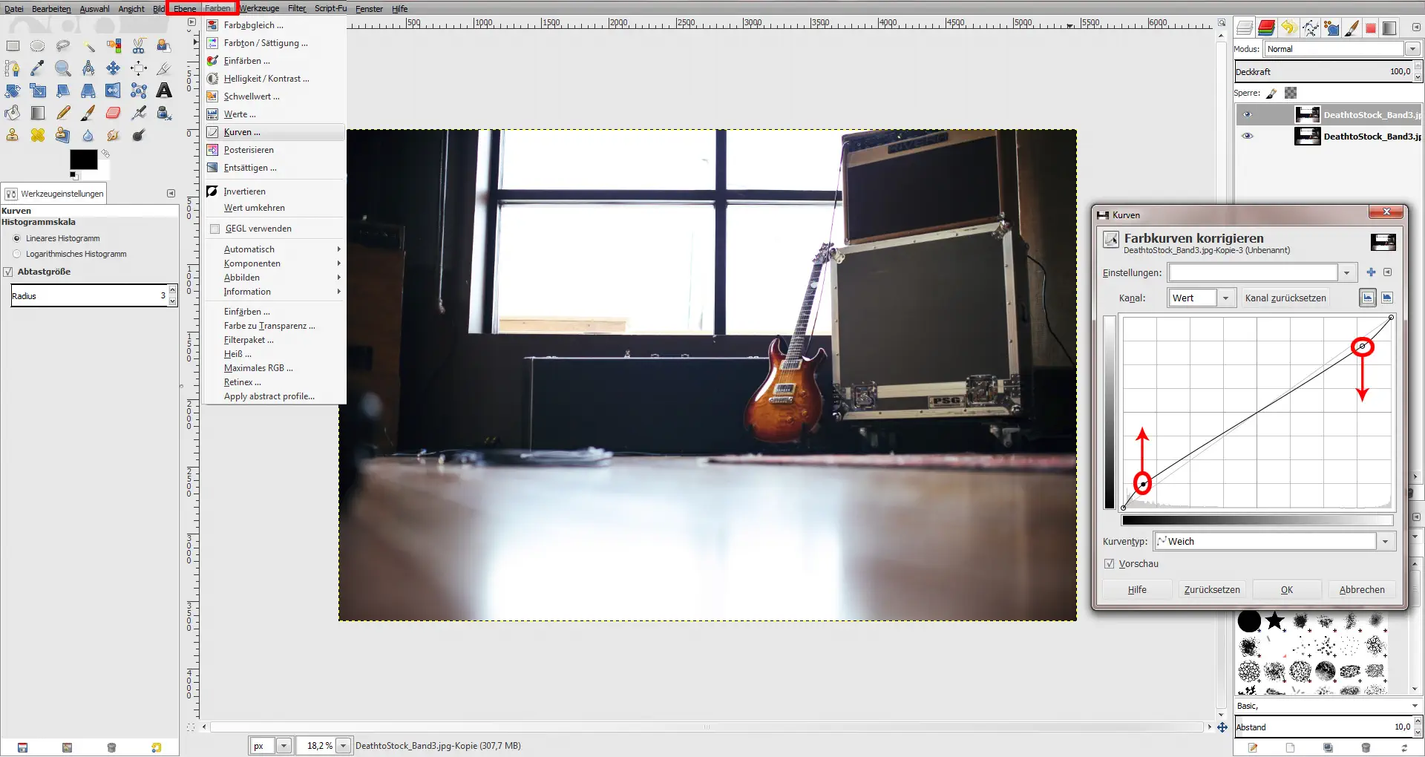Adjust the Deckkraft opacity slider
The width and height of the screenshot is (1425, 757).
(1329, 71)
